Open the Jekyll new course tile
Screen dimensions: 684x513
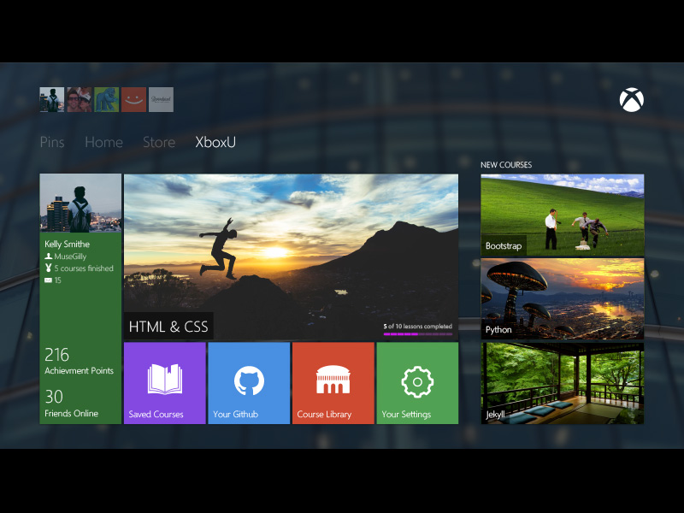[x=563, y=383]
